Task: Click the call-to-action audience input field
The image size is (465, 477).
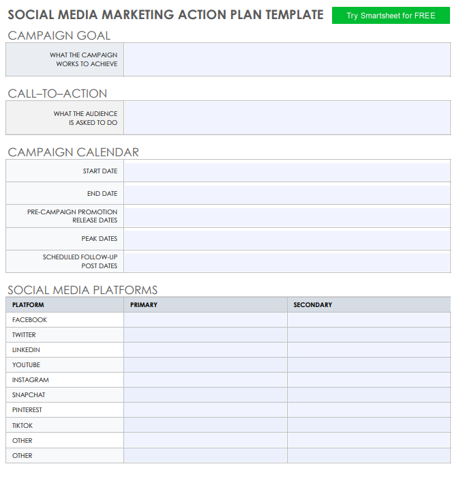Action: 286,118
